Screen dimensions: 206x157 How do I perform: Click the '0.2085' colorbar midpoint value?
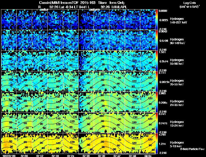pos(163,103)
